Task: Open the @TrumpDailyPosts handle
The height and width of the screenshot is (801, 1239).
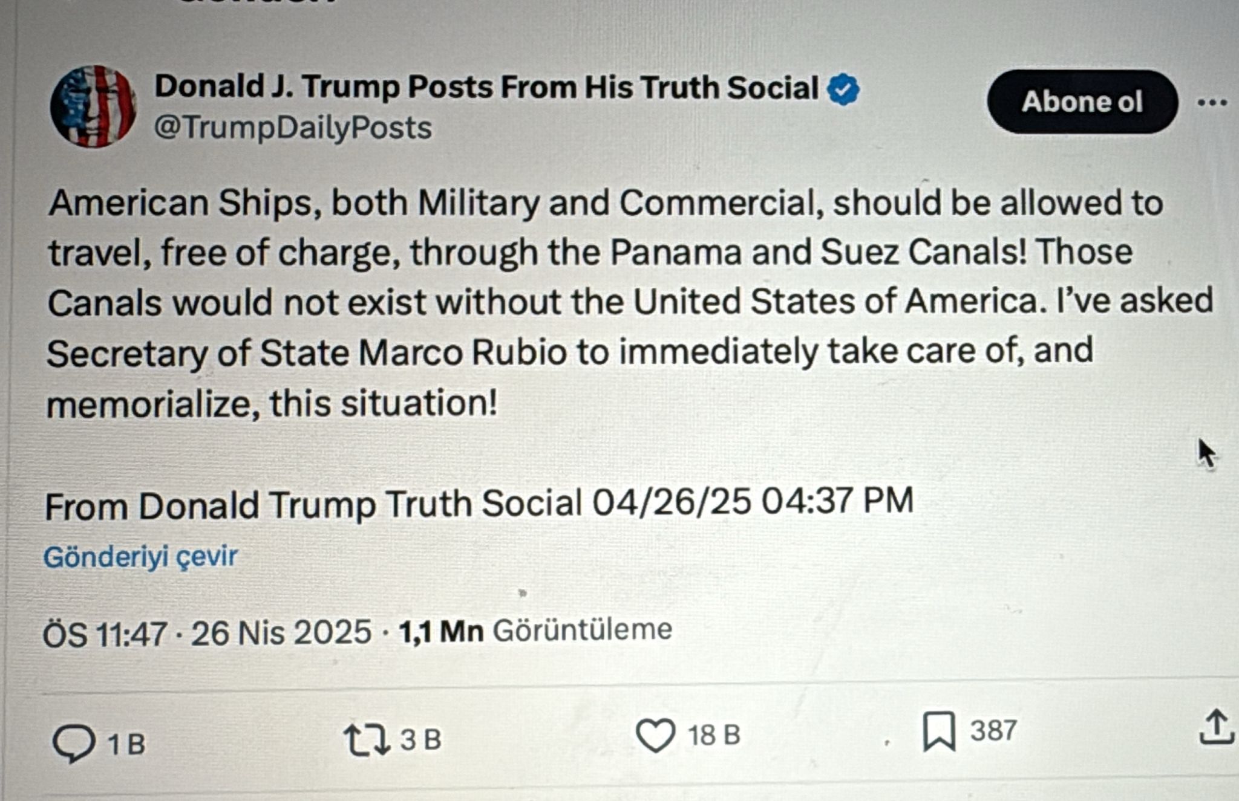Action: pyautogui.click(x=293, y=128)
